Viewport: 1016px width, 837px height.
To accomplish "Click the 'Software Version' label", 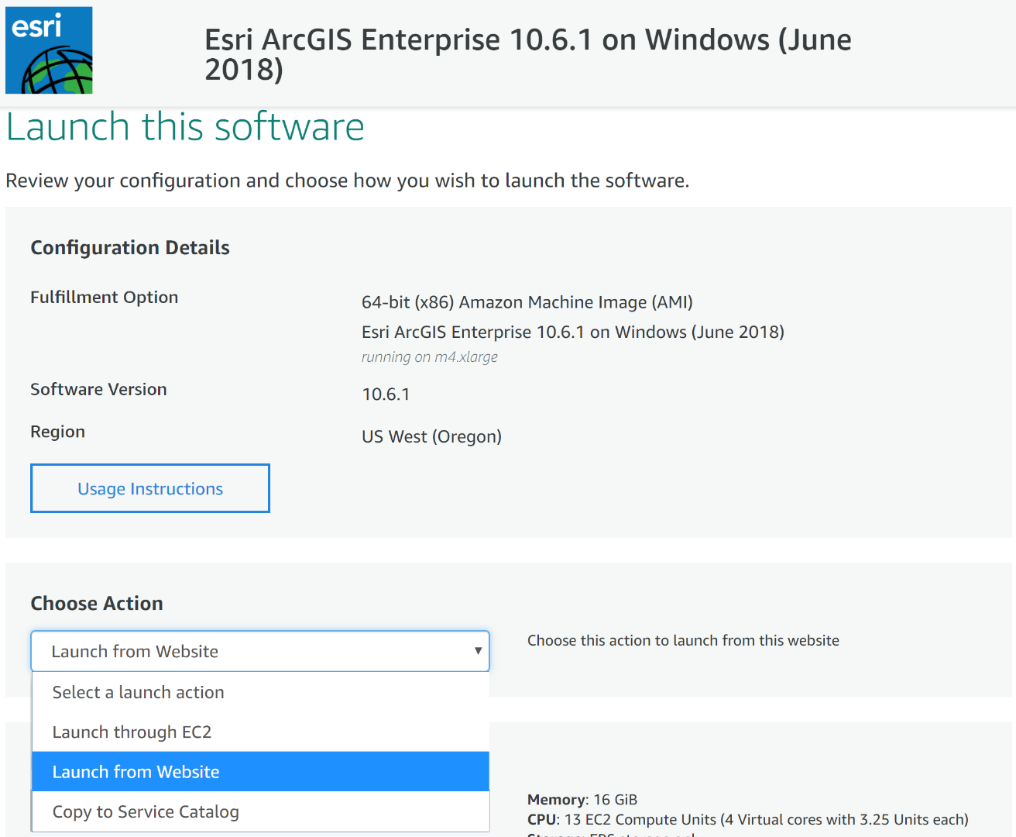I will point(98,389).
